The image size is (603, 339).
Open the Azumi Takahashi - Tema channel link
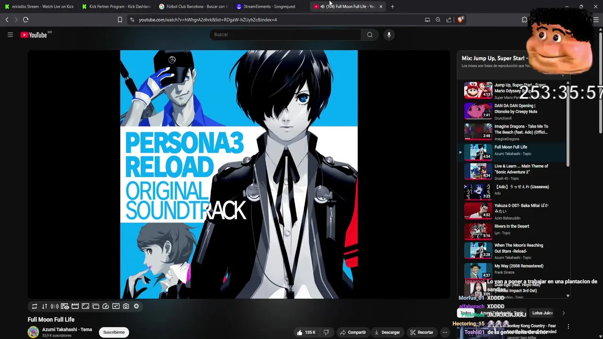click(x=67, y=330)
